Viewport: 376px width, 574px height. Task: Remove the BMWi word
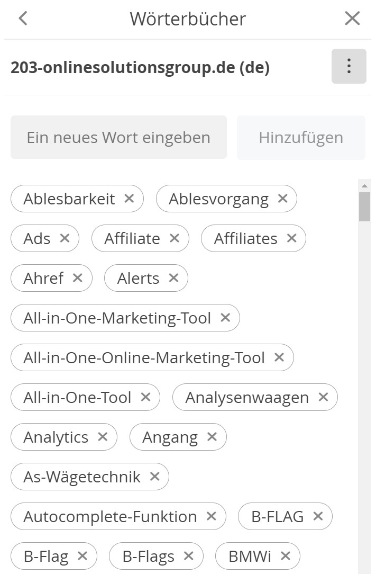[285, 556]
